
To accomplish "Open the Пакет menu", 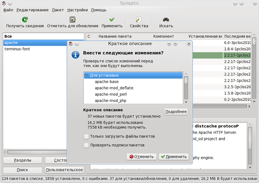I will point(58,10).
